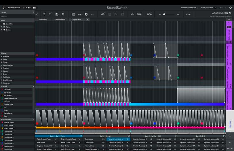Click the zoom slider handle

pos(164,14)
